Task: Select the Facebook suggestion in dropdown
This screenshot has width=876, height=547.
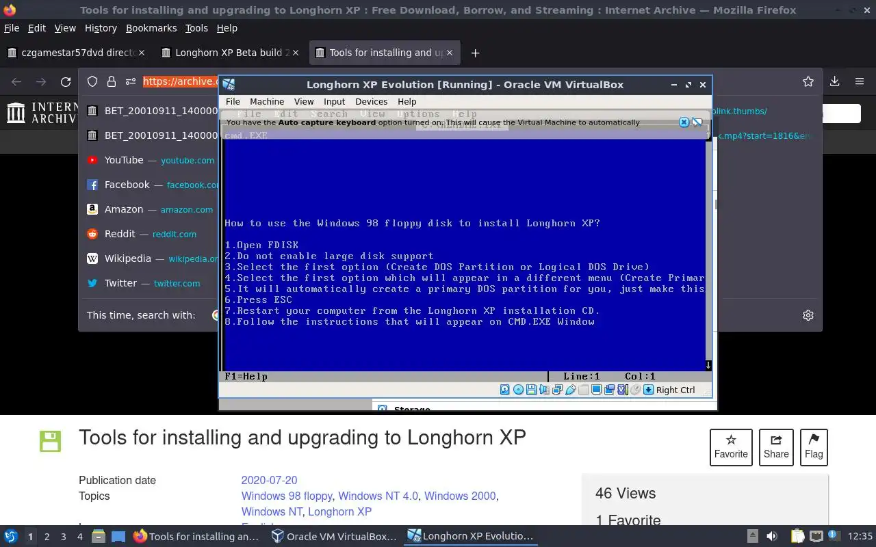Action: [x=151, y=185]
